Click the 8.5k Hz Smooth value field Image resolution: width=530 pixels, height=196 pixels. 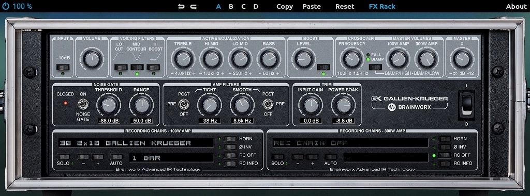(242, 121)
